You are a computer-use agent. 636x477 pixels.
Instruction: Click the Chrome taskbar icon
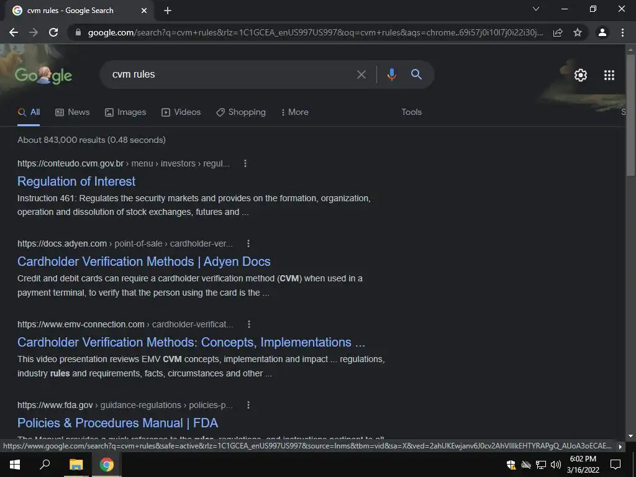click(x=107, y=465)
